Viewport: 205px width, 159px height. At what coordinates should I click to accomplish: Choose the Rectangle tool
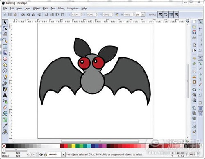pyautogui.click(x=5, y=46)
